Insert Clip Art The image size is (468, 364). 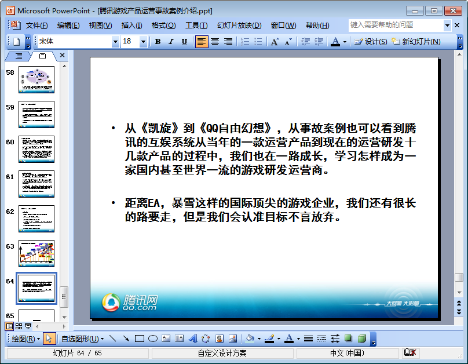pos(220,338)
